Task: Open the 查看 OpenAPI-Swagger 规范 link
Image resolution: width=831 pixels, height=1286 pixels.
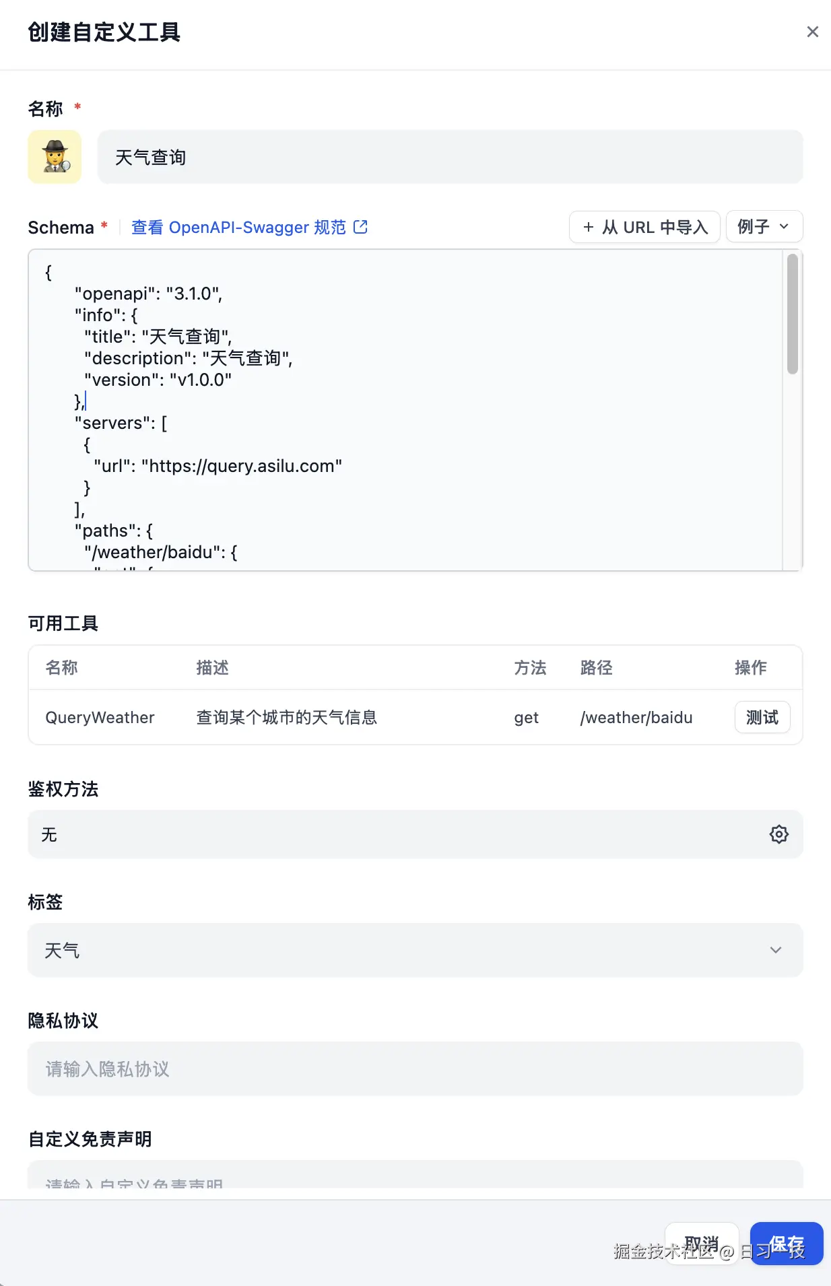Action: click(x=238, y=227)
